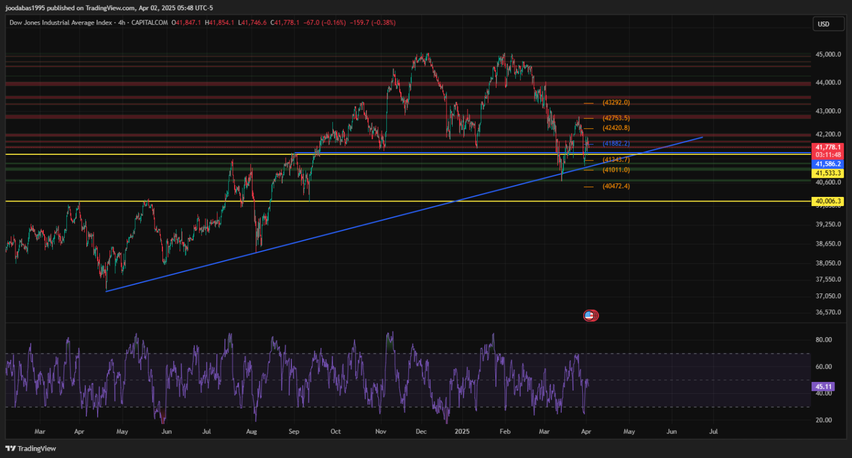This screenshot has width=852, height=458.
Task: Click the Dec label on the time axis
Action: [x=421, y=431]
